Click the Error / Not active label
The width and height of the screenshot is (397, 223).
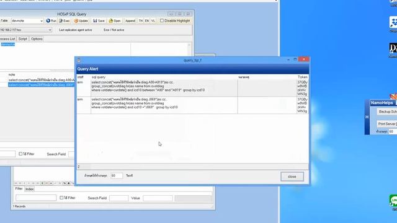(114, 30)
